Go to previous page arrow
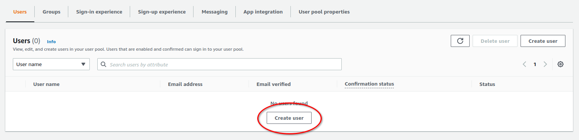Viewport: 579px width, 140px height. tap(524, 64)
